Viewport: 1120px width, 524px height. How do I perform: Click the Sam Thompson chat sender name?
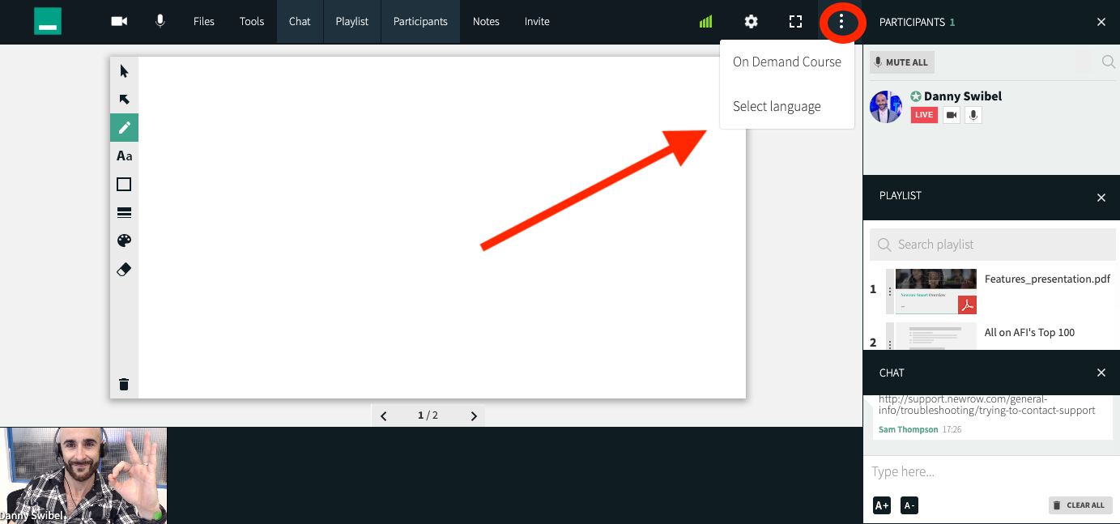pos(908,429)
